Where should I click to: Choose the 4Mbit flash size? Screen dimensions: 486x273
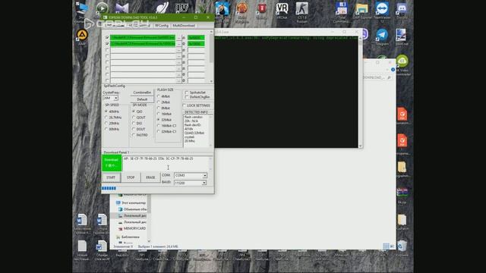159,96
